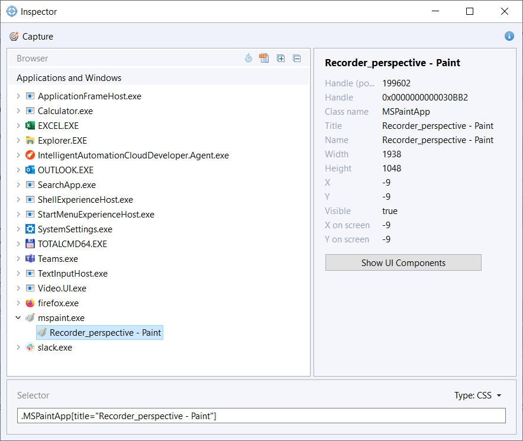Collapse the mspaint.exe node
The width and height of the screenshot is (523, 441).
tap(18, 317)
